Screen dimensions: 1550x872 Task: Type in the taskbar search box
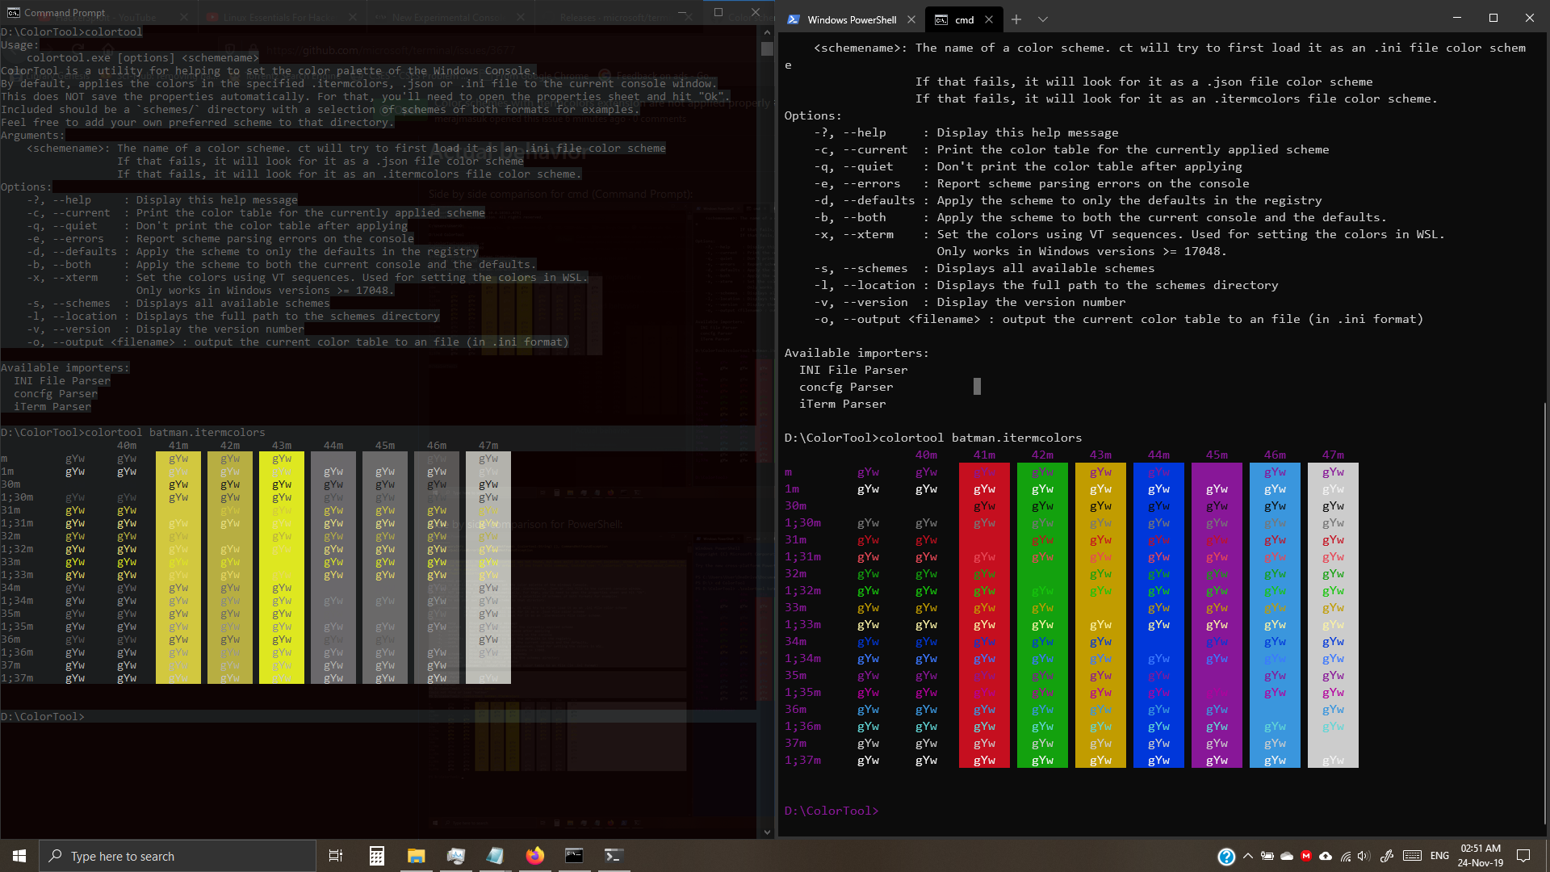click(x=178, y=856)
